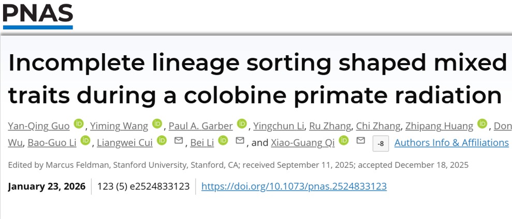Click the PNAS logo
This screenshot has height=219, width=512.
[38, 15]
